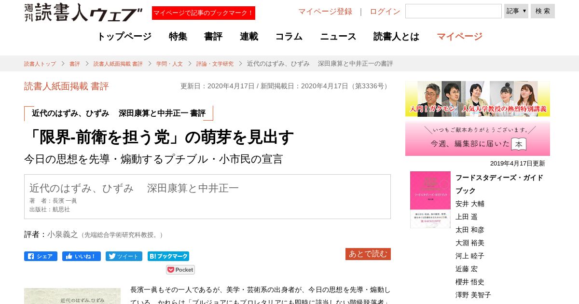
Task: Open reviewer 小泉義之's link
Action: point(63,235)
